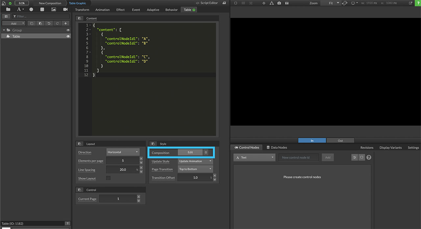421x229 pixels.
Task: Increase Elements per page stepper up
Action: pyautogui.click(x=141, y=159)
